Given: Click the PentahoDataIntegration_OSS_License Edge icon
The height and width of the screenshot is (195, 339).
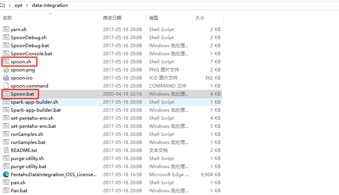Looking at the screenshot, I should [6, 174].
